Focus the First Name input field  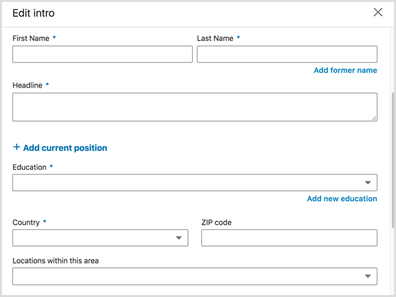102,54
